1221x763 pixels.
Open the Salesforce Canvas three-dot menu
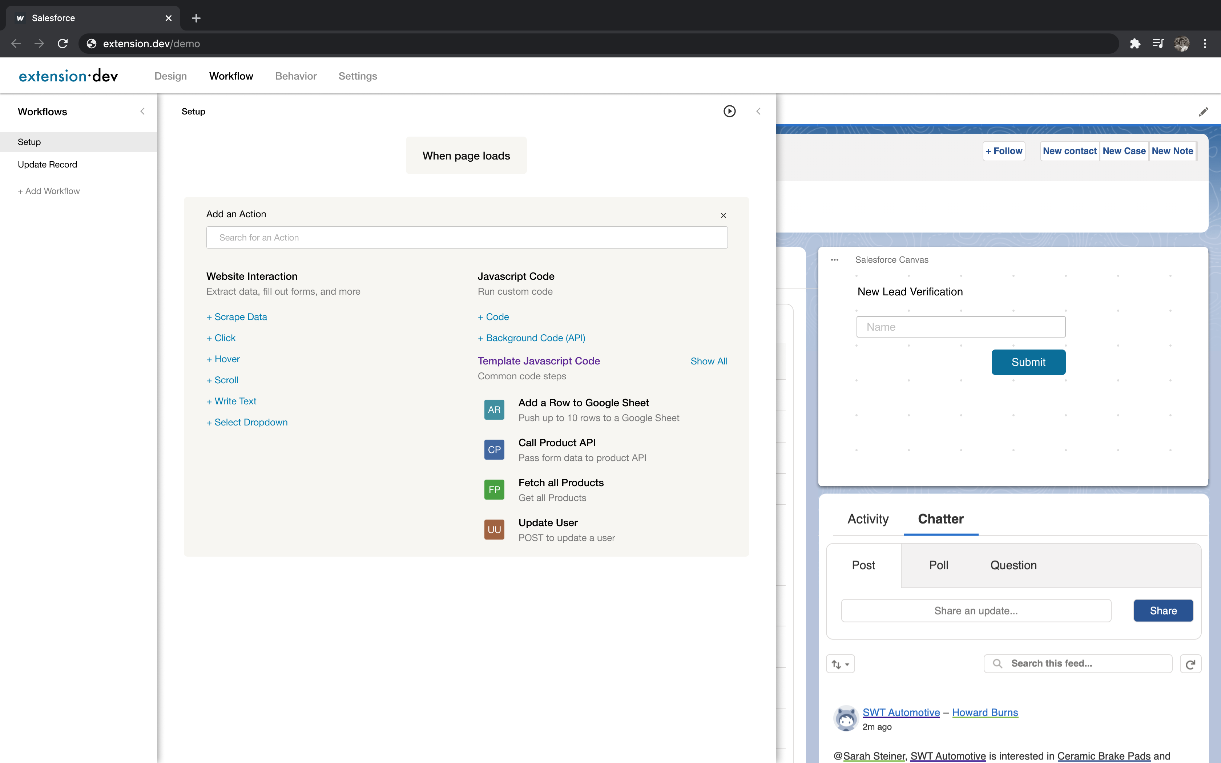(x=834, y=259)
